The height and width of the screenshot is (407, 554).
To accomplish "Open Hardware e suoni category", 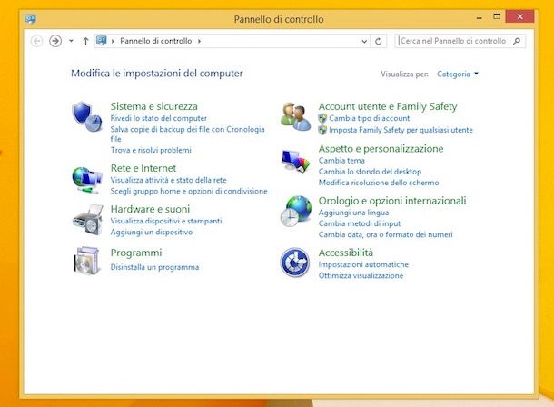I will coord(150,209).
